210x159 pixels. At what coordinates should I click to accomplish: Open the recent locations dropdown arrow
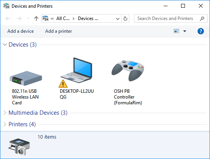coord(28,18)
